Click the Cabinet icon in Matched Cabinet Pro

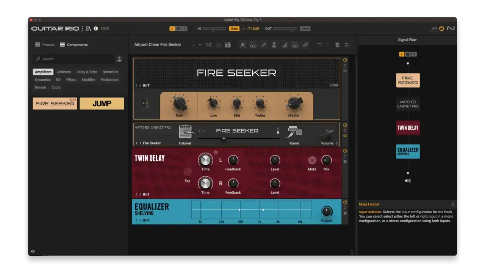click(x=185, y=132)
